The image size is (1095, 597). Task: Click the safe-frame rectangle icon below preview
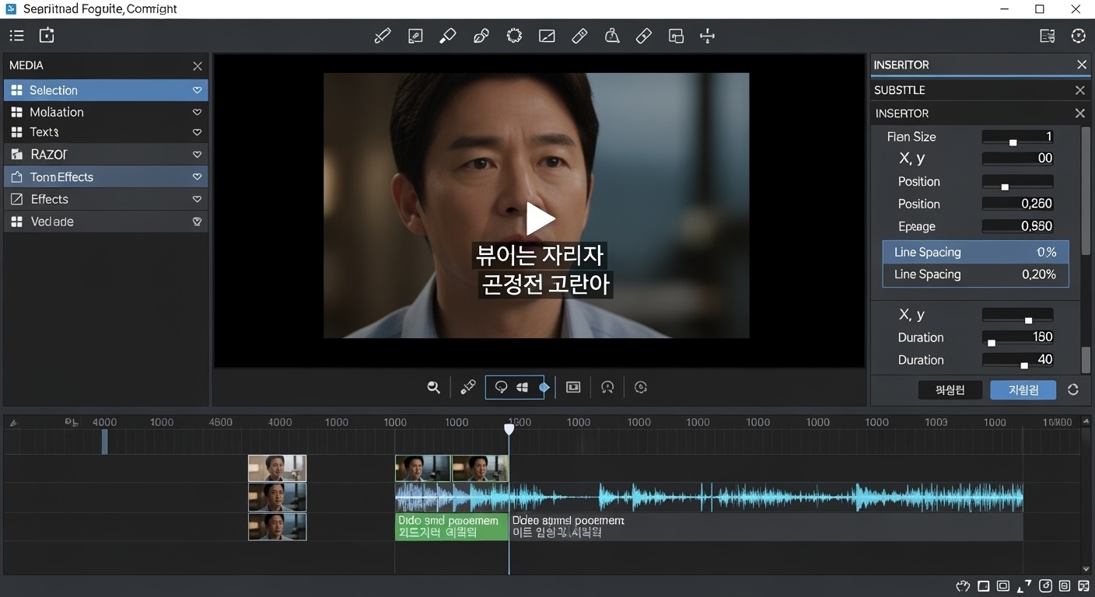tap(573, 387)
